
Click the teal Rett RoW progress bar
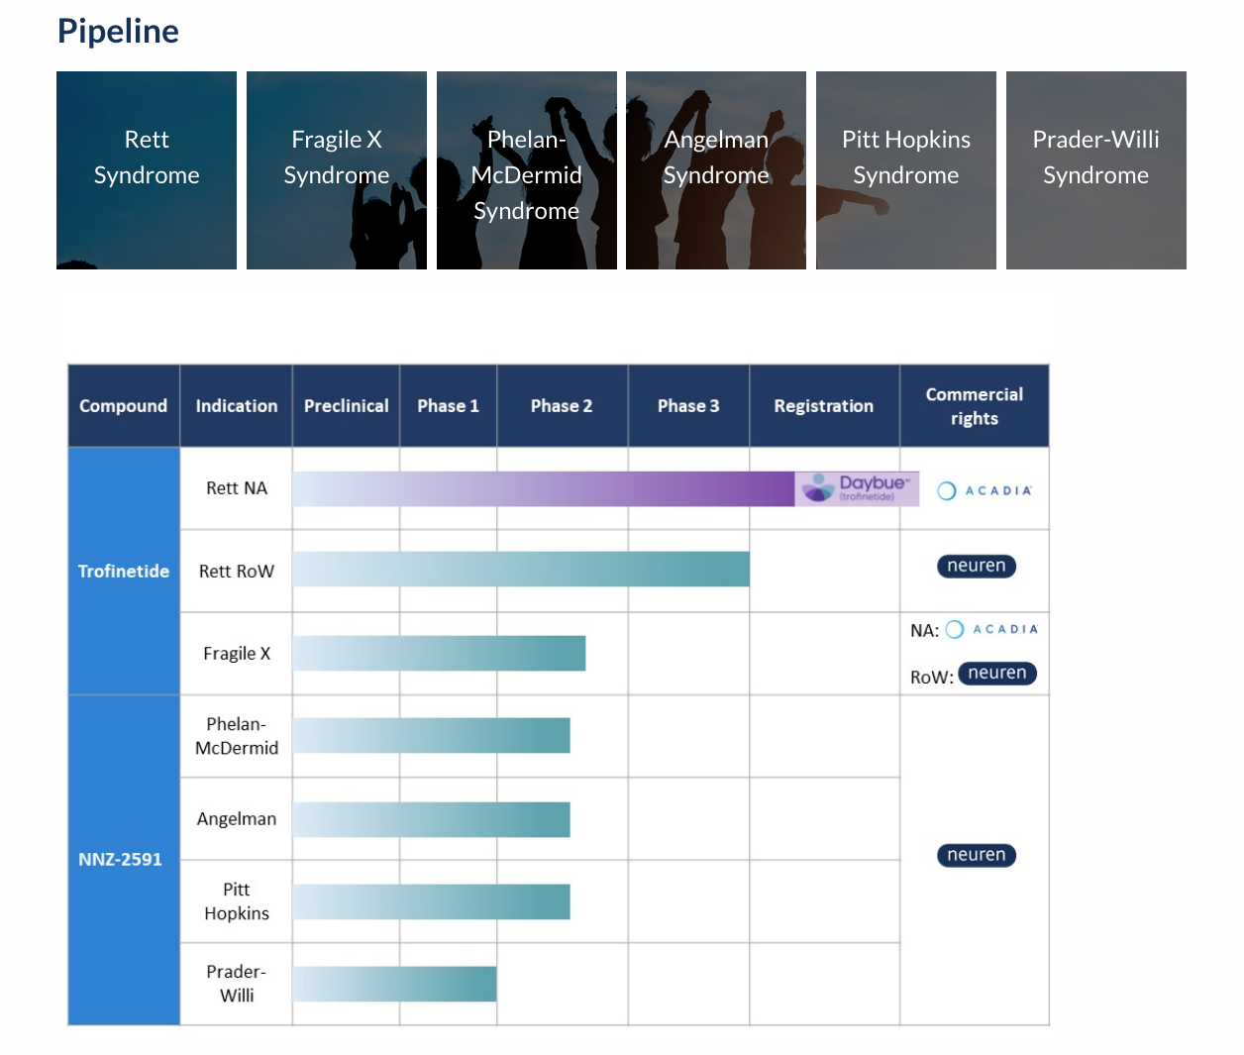click(520, 570)
